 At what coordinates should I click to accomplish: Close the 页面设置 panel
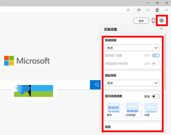tap(162, 28)
